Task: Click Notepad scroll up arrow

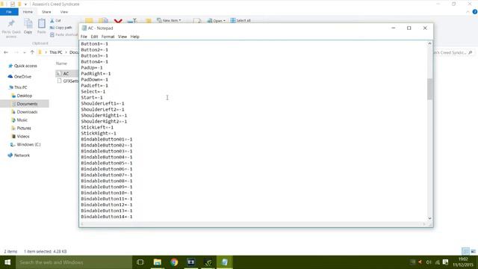Action: tap(429, 43)
